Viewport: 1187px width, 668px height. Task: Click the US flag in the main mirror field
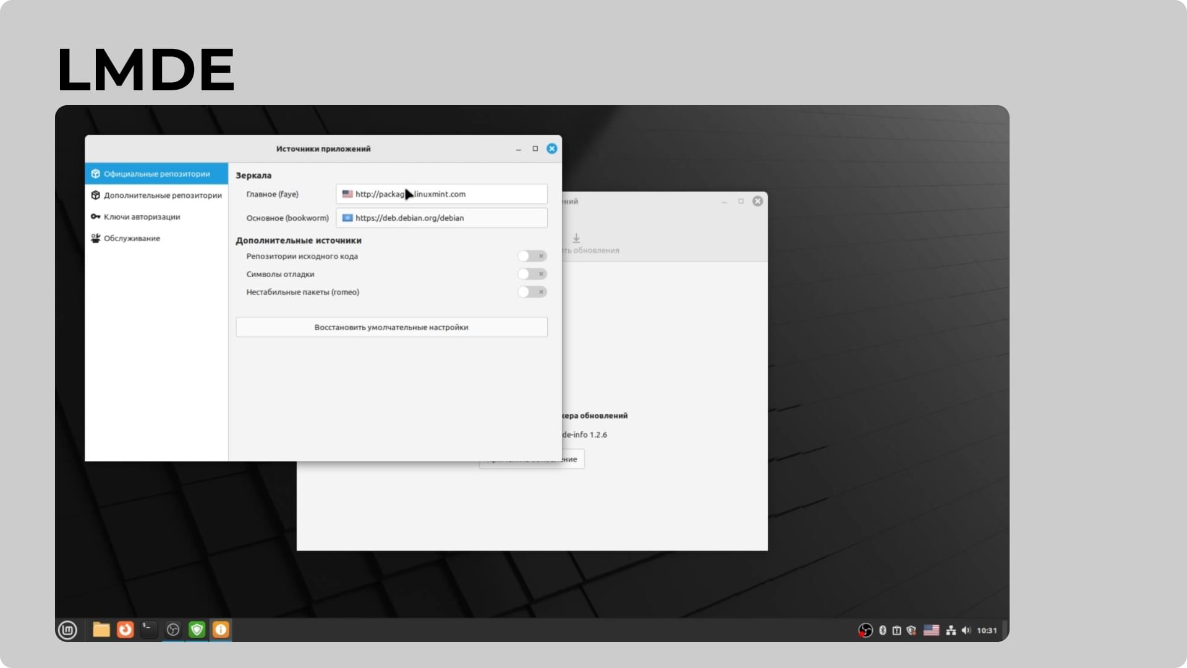point(347,194)
